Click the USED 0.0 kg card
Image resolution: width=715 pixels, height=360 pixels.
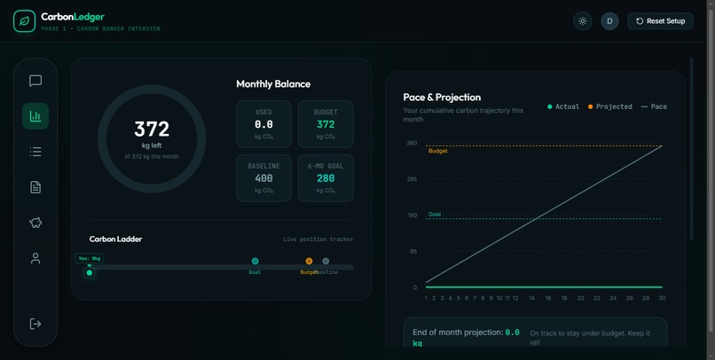tap(263, 124)
